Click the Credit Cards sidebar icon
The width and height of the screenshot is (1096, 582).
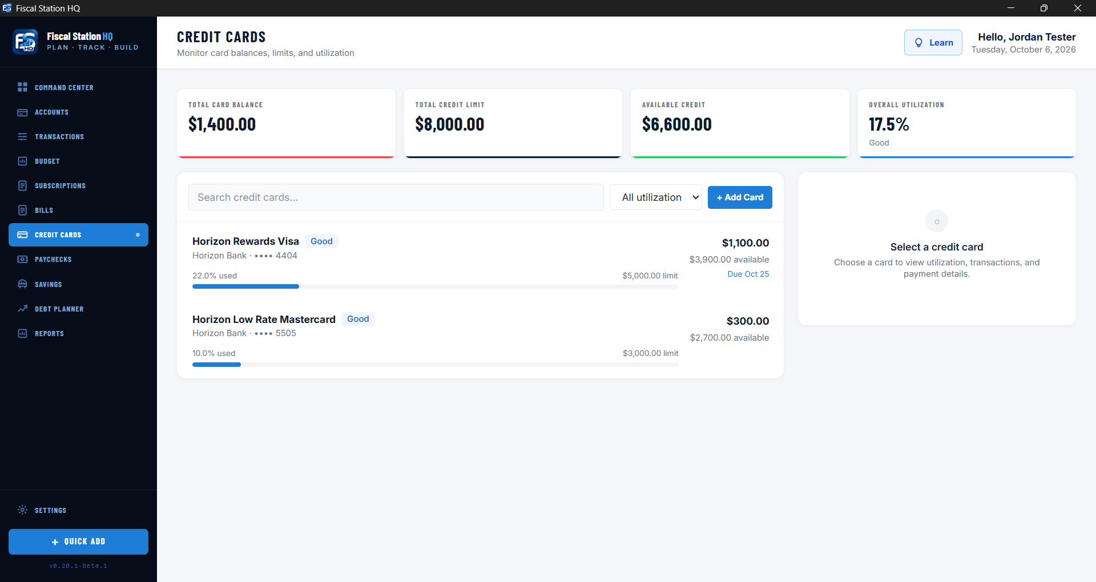(22, 235)
